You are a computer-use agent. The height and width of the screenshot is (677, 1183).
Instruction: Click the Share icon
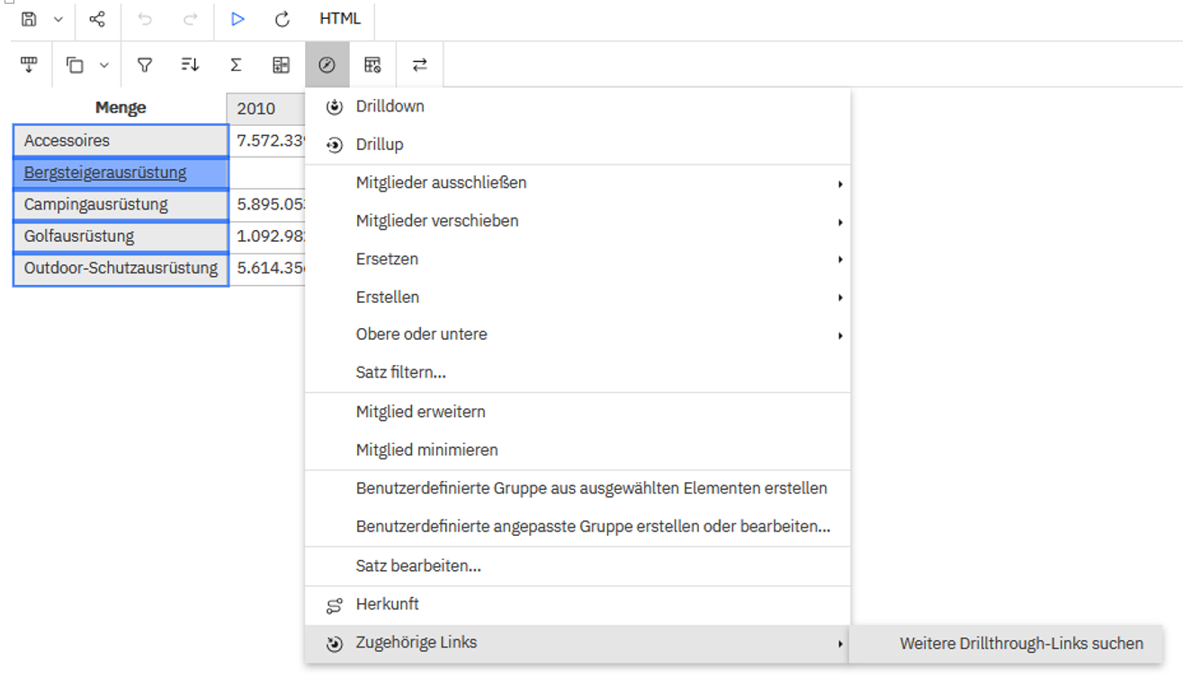coord(97,19)
